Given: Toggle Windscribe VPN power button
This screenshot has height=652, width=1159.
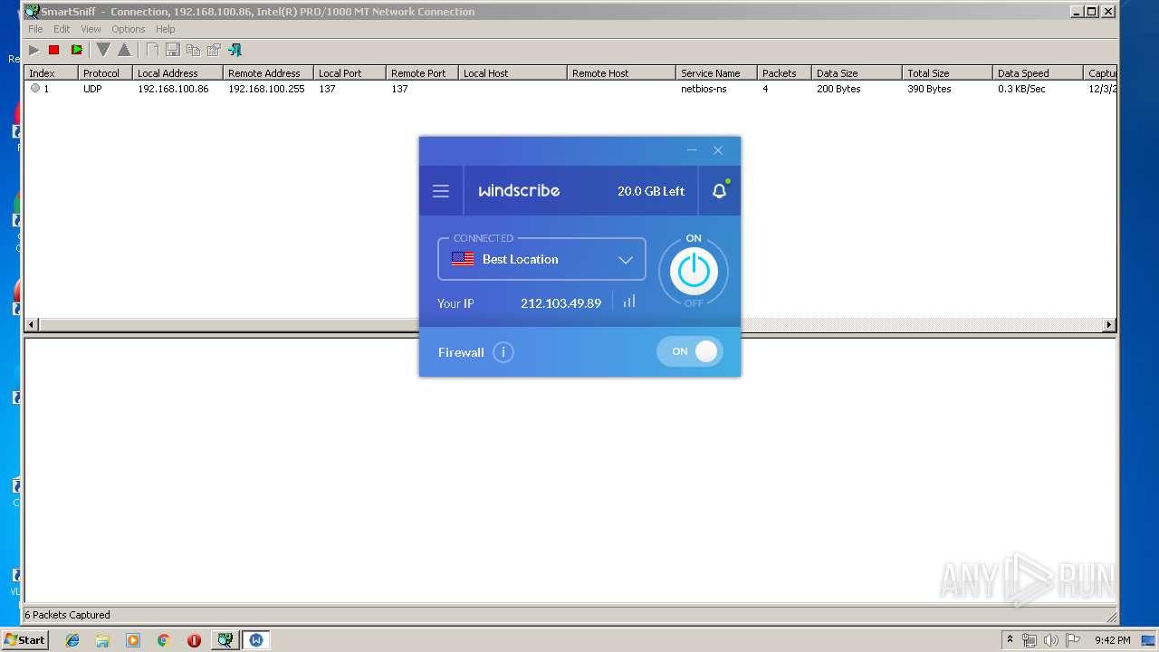Looking at the screenshot, I should click(694, 271).
